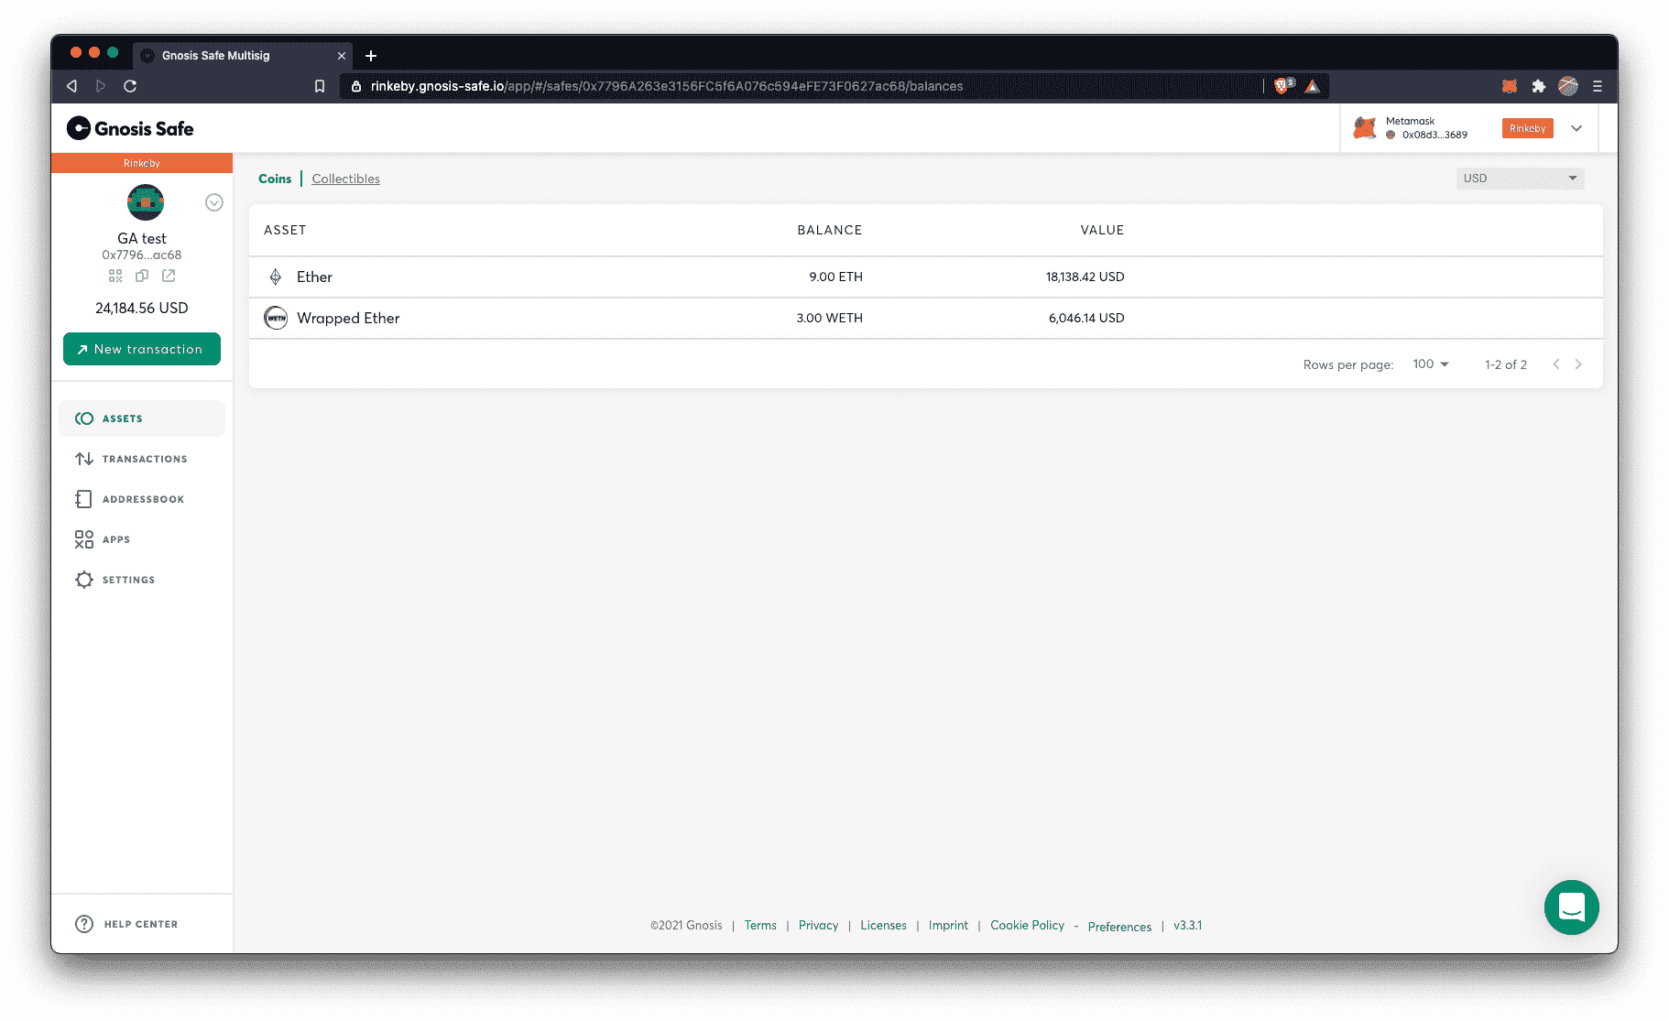Click the Rinkeby network badge in header
This screenshot has height=1021, width=1669.
click(x=1527, y=128)
